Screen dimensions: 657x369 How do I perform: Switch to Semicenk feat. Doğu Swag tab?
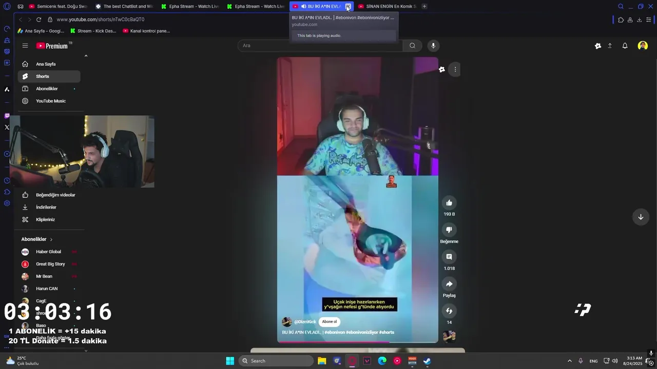pyautogui.click(x=58, y=6)
